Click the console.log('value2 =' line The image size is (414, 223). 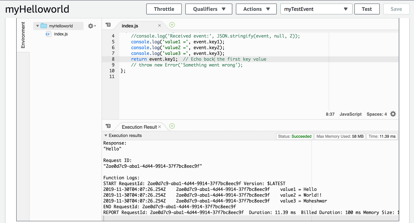click(x=178, y=47)
